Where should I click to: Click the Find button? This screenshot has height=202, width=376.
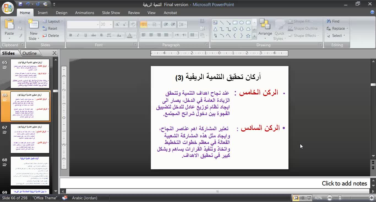pyautogui.click(x=333, y=21)
